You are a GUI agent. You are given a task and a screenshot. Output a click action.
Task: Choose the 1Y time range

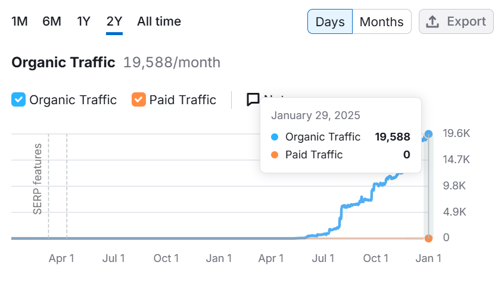pyautogui.click(x=83, y=21)
